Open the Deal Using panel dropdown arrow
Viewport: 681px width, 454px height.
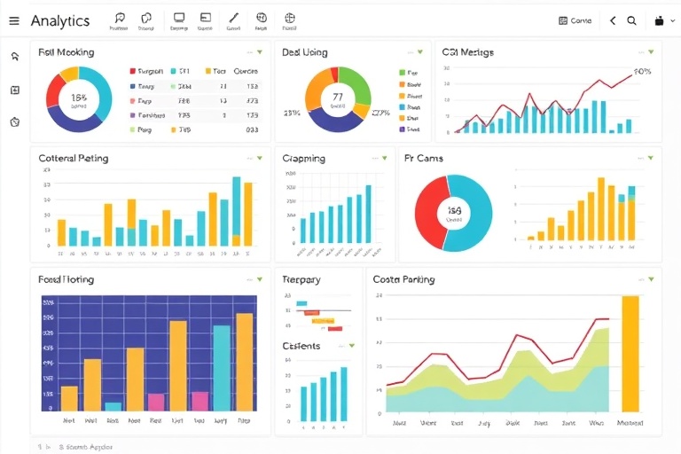[419, 52]
